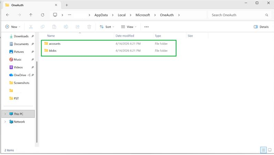
Task: Click the Search OneAuth field
Action: pyautogui.click(x=237, y=15)
